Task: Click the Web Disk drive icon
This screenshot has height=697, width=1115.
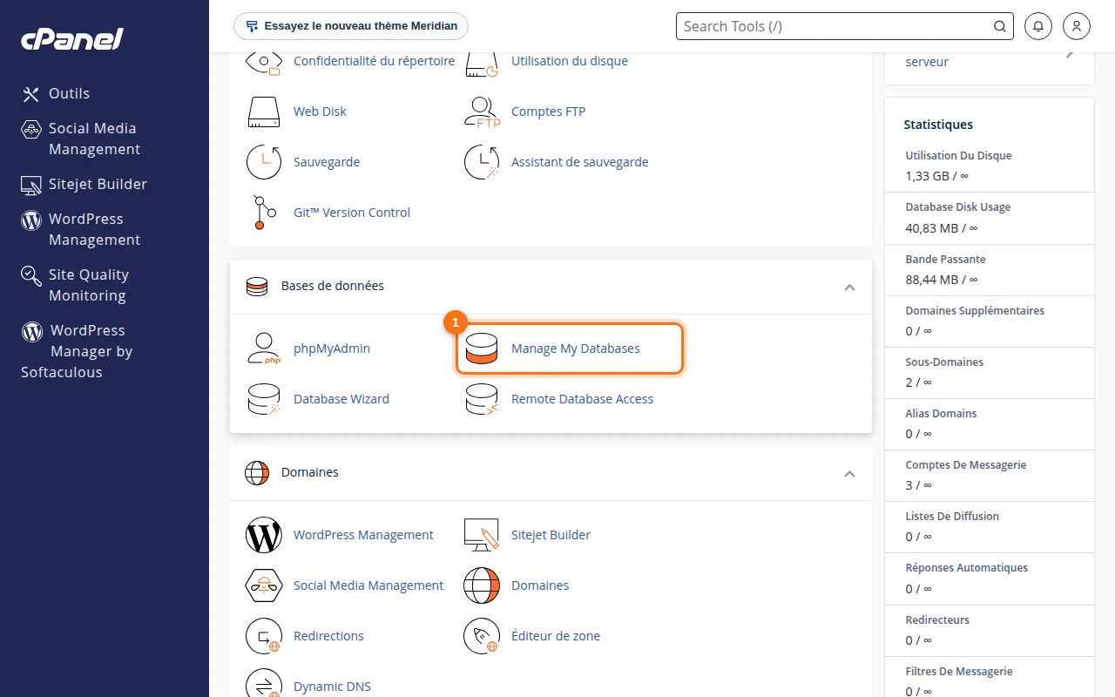Action: pyautogui.click(x=263, y=112)
